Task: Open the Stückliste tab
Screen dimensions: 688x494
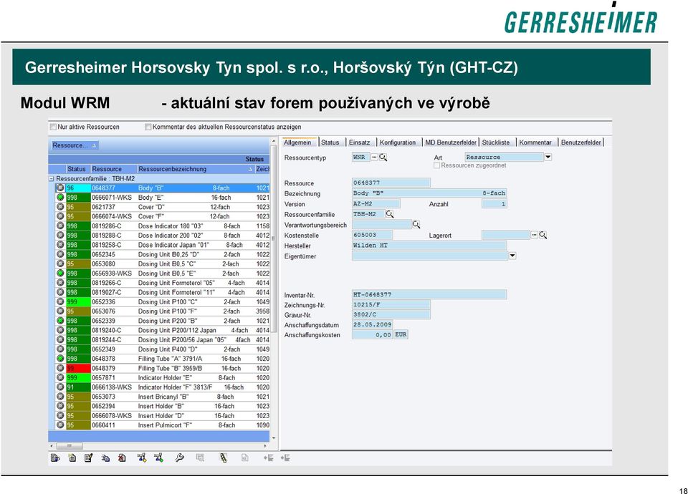Action: coord(496,142)
